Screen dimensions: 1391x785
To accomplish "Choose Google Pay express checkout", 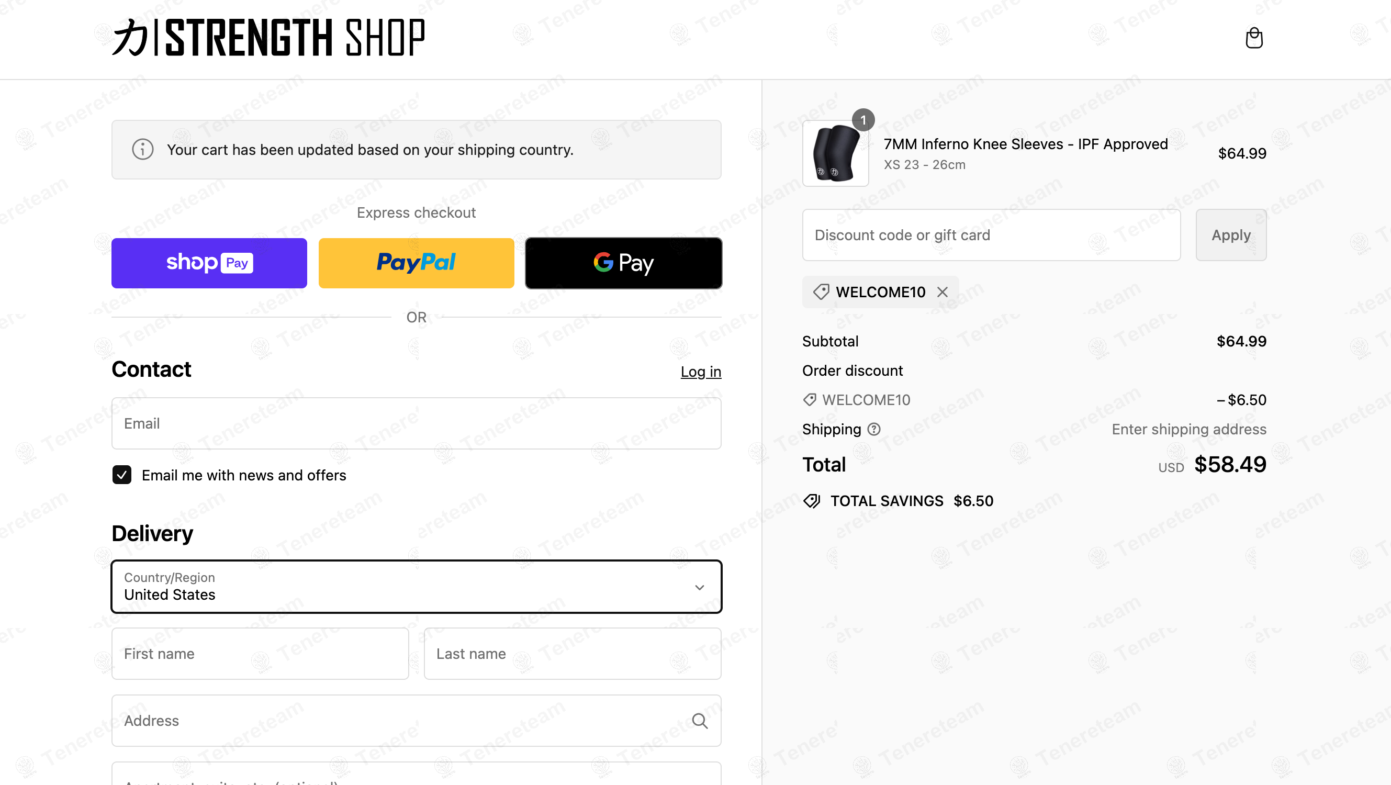I will point(623,263).
